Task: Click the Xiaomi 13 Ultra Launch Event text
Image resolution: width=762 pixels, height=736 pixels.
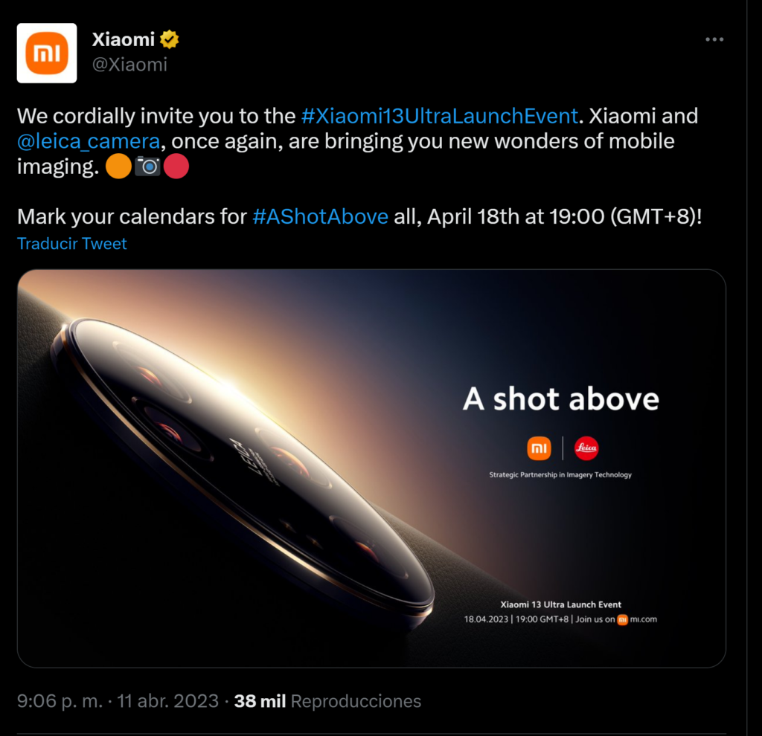Action: [x=563, y=603]
